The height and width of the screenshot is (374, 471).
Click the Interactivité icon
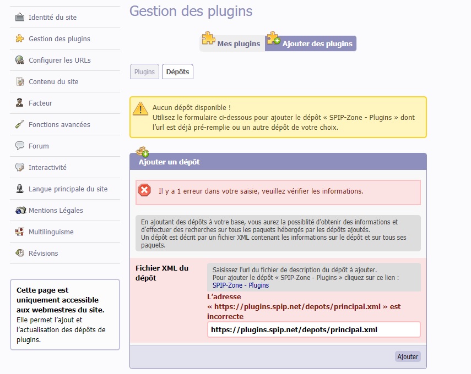tap(20, 167)
